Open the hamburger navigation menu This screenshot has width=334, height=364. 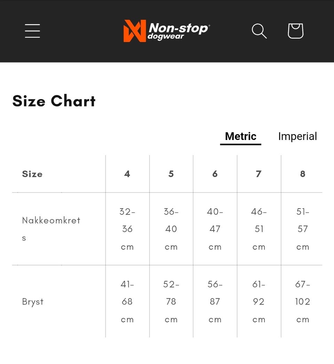click(x=32, y=31)
